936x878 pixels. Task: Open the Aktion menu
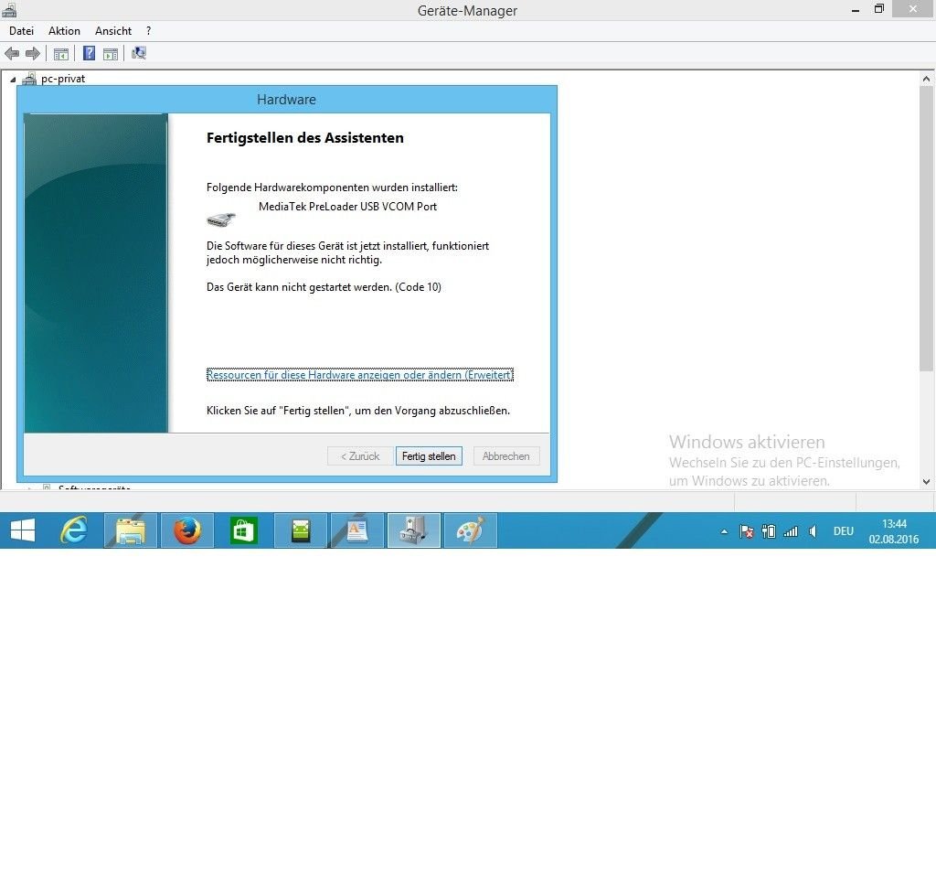tap(65, 31)
